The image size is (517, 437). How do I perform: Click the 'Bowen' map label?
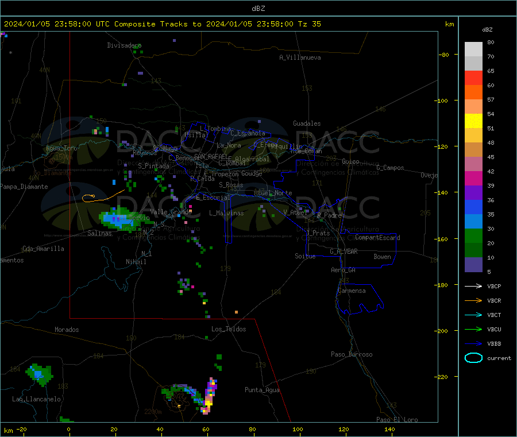(x=382, y=257)
